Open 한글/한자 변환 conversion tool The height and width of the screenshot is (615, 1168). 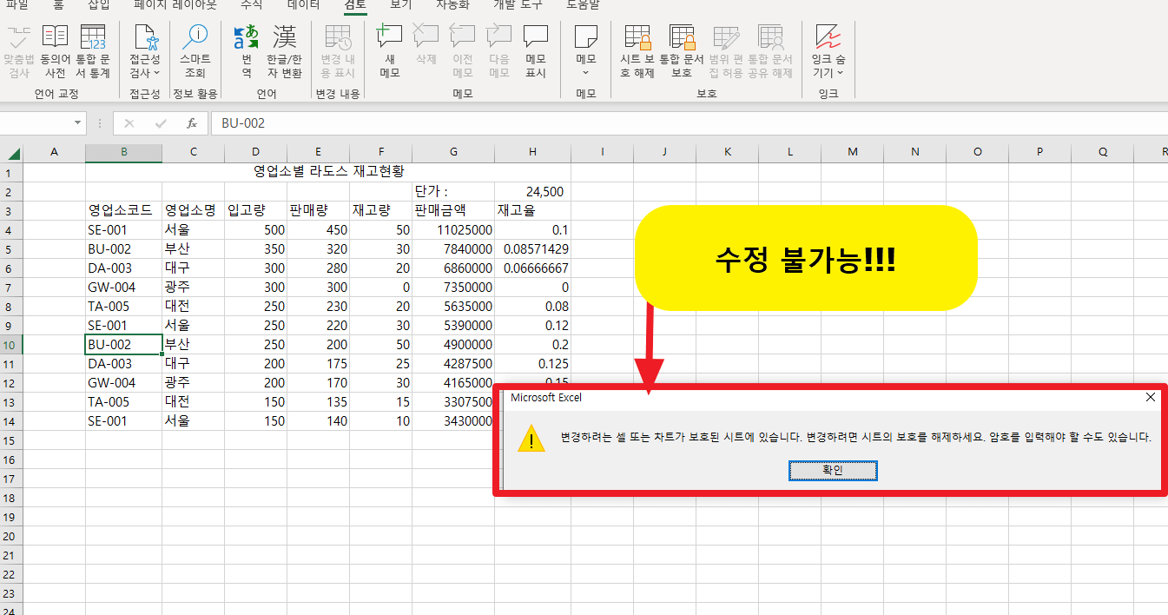[x=284, y=52]
